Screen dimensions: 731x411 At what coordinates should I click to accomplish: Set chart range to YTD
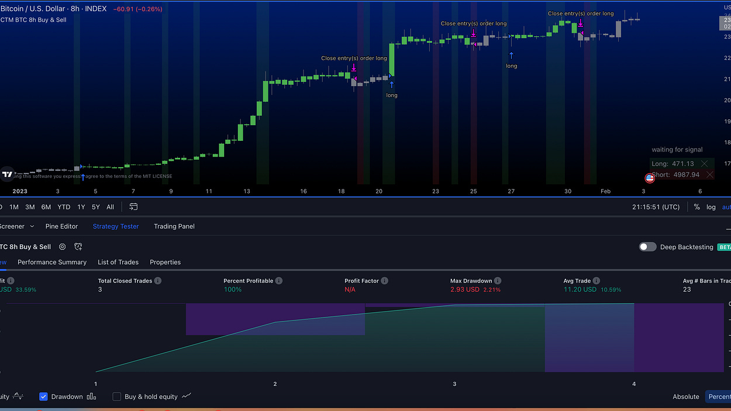click(x=64, y=207)
